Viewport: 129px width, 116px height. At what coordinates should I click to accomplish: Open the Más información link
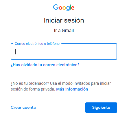coord(72,89)
